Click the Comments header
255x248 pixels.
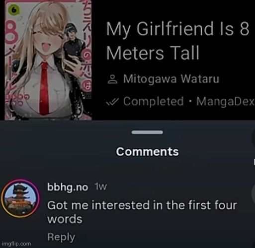point(147,152)
